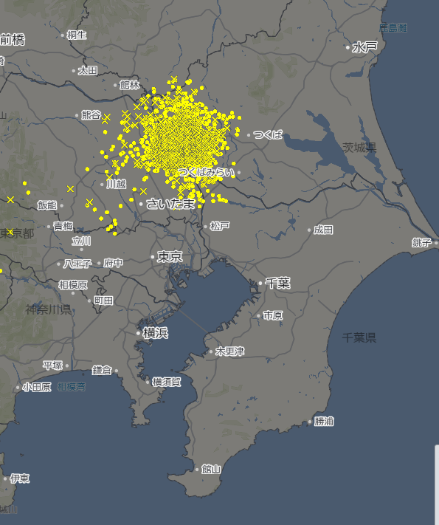This screenshot has width=439, height=525.
Task: Click the 市原 city label
Action: point(273,315)
